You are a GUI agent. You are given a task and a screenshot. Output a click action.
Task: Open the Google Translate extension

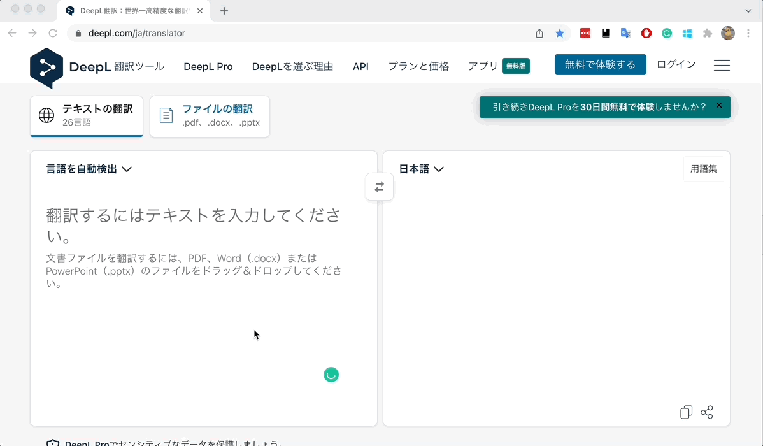click(626, 33)
